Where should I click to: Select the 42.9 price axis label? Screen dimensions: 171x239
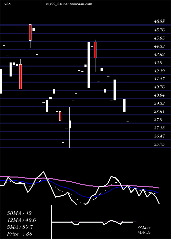click(x=158, y=62)
